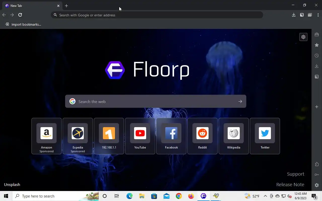
Task: Open Mail app from taskbar
Action: pyautogui.click(x=166, y=196)
